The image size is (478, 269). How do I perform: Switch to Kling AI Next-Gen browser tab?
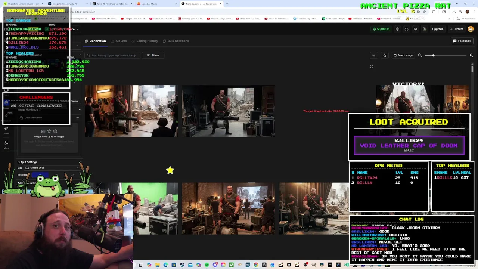pos(112,4)
